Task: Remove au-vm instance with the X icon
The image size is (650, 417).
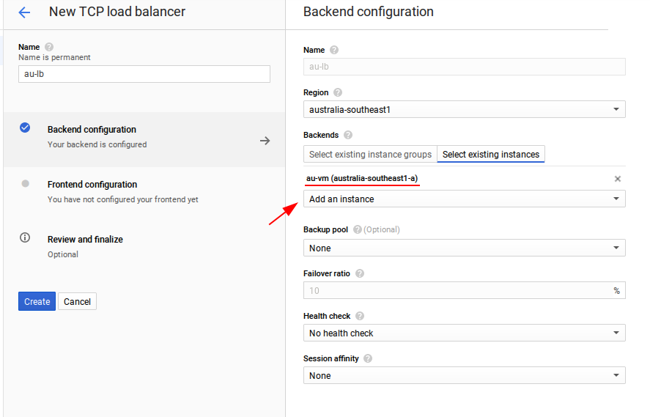Action: pos(617,179)
